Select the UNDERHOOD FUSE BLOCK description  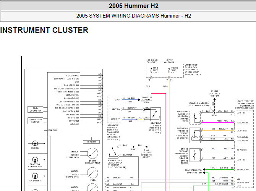pyautogui.click(x=193, y=70)
